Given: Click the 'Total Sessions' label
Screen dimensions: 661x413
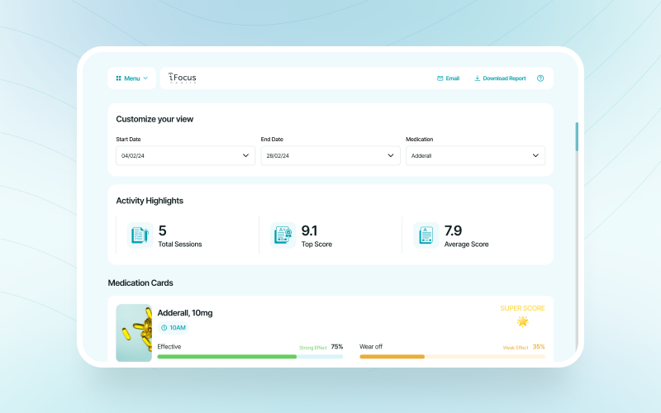Looking at the screenshot, I should [x=180, y=244].
